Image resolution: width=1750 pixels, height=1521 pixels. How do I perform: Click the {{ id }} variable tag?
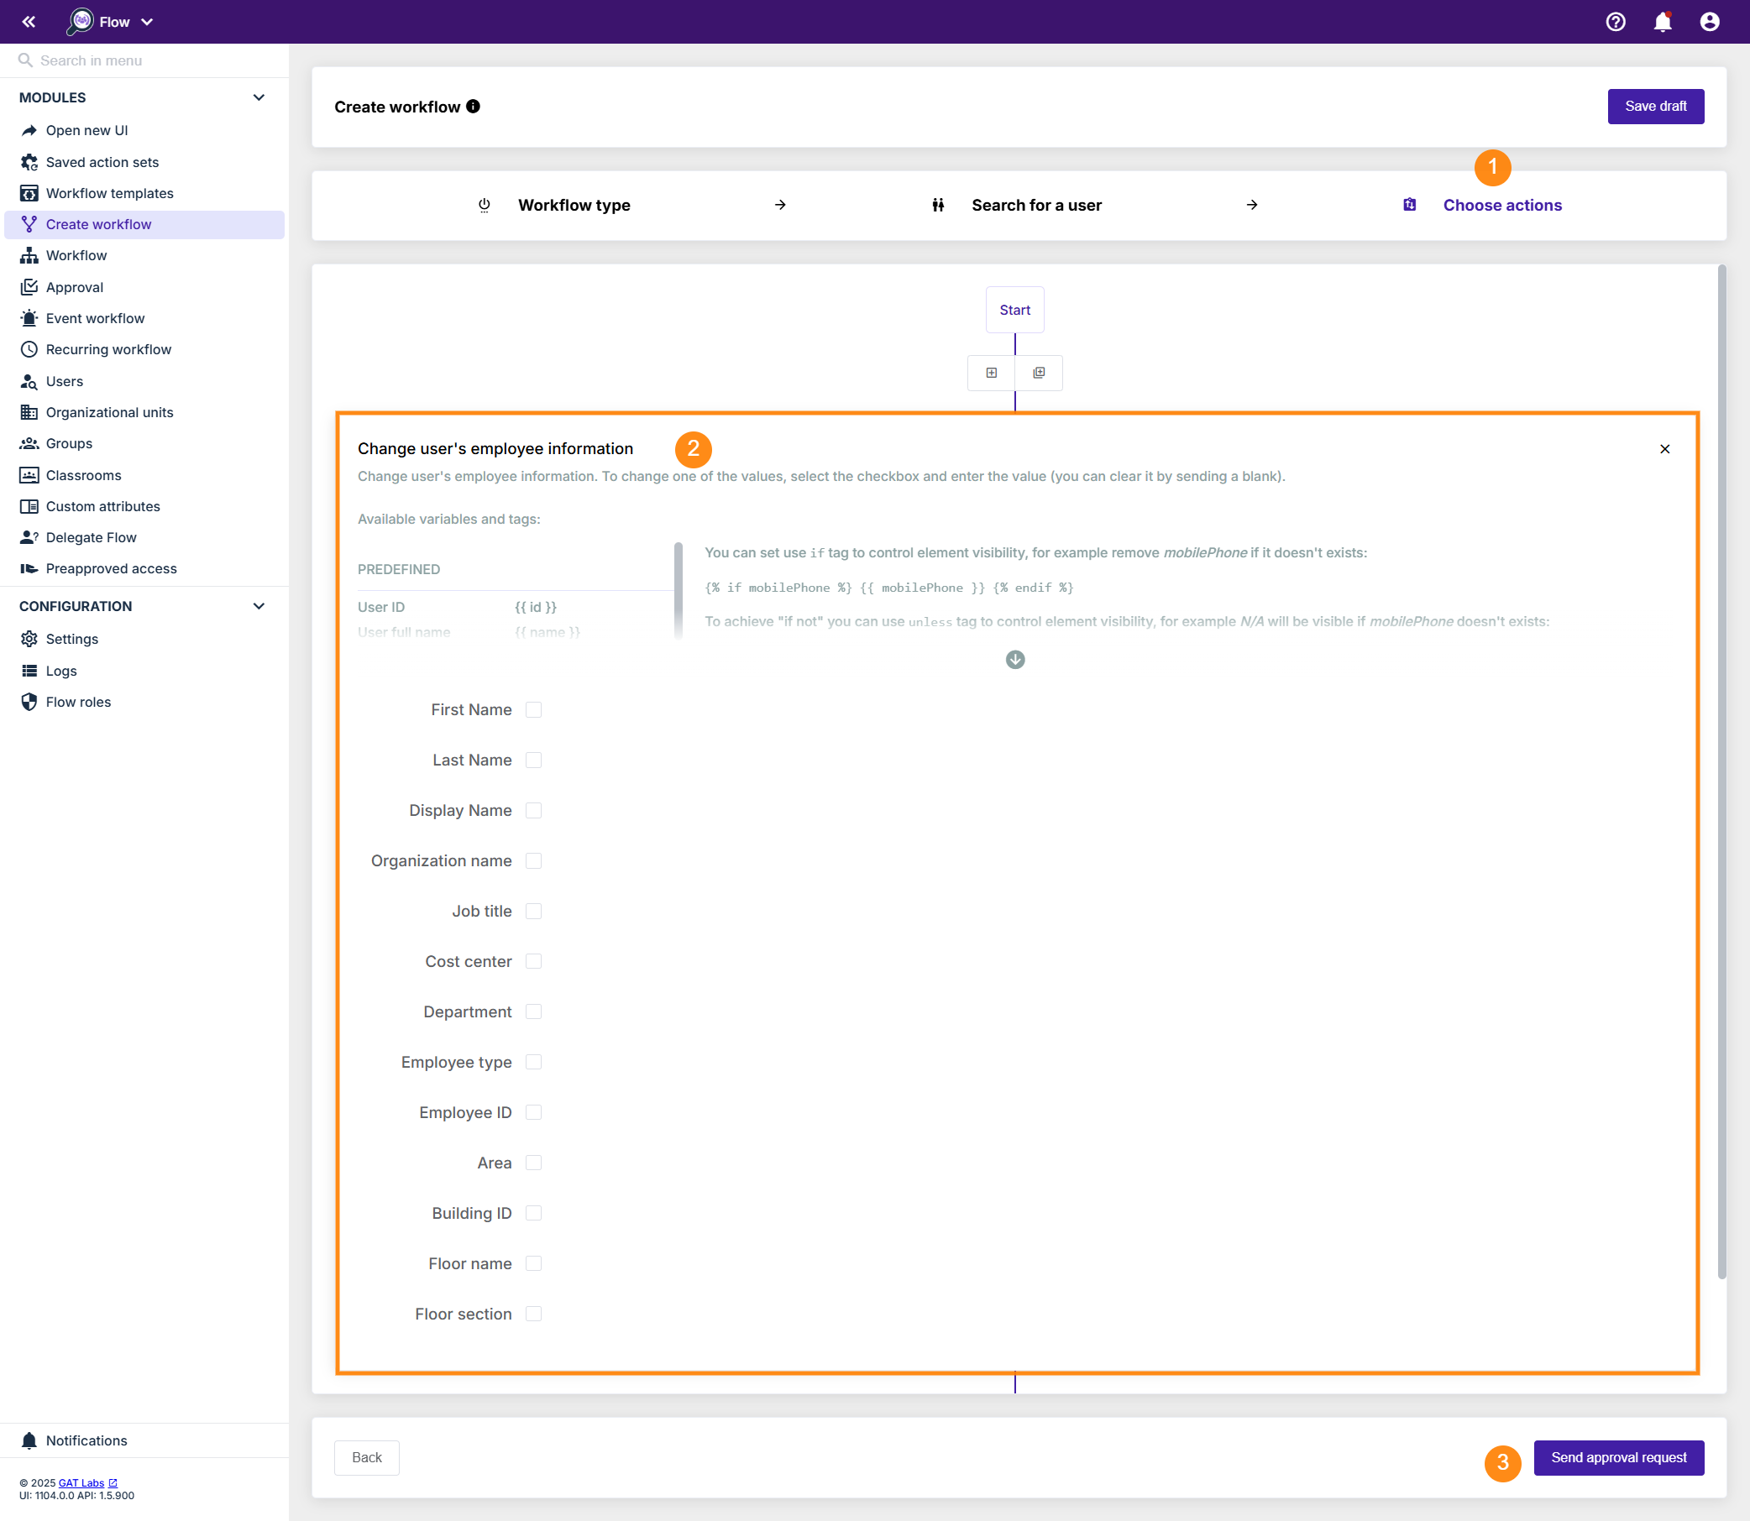click(536, 607)
